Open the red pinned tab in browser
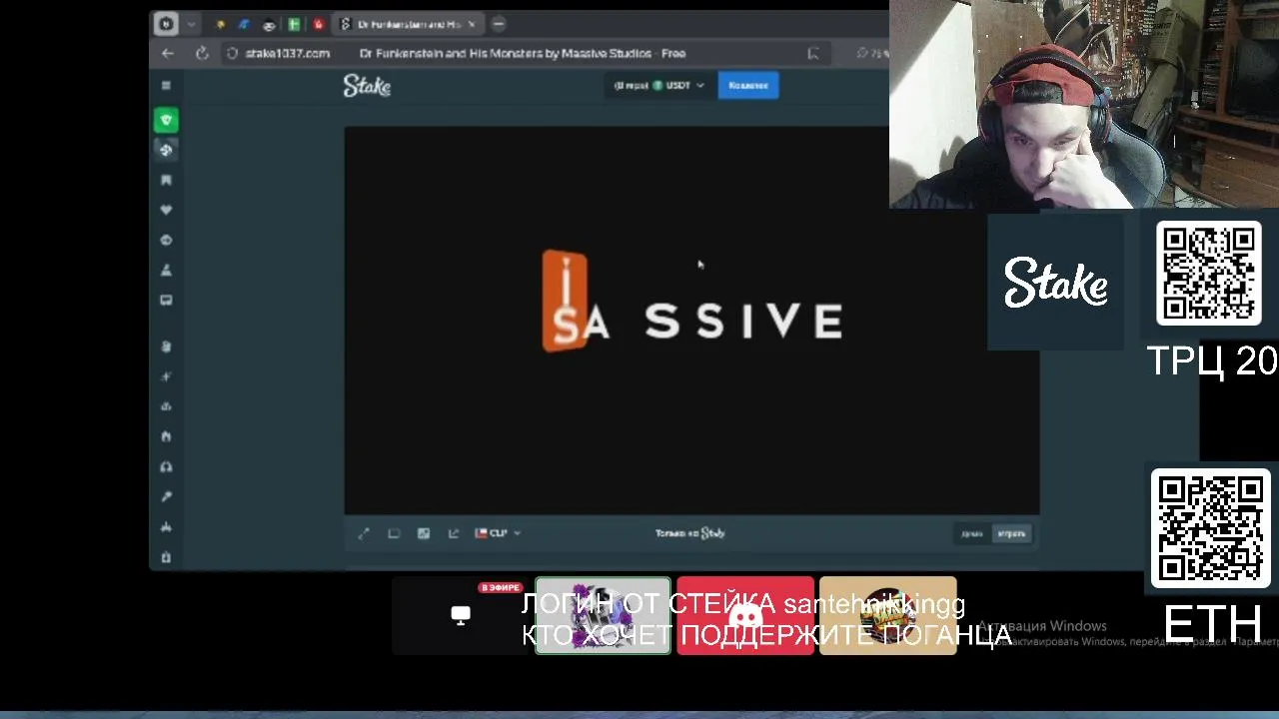 point(318,24)
